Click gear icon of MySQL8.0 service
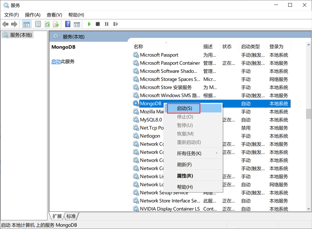Image resolution: width=312 pixels, height=229 pixels. [136, 120]
